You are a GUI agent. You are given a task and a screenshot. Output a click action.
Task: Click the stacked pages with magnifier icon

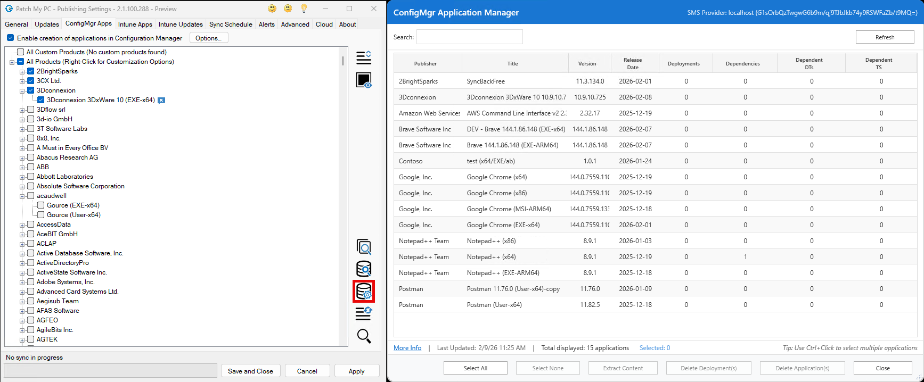364,247
